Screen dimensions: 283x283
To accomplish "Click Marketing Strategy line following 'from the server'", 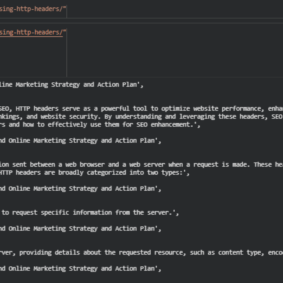I will tap(80, 229).
